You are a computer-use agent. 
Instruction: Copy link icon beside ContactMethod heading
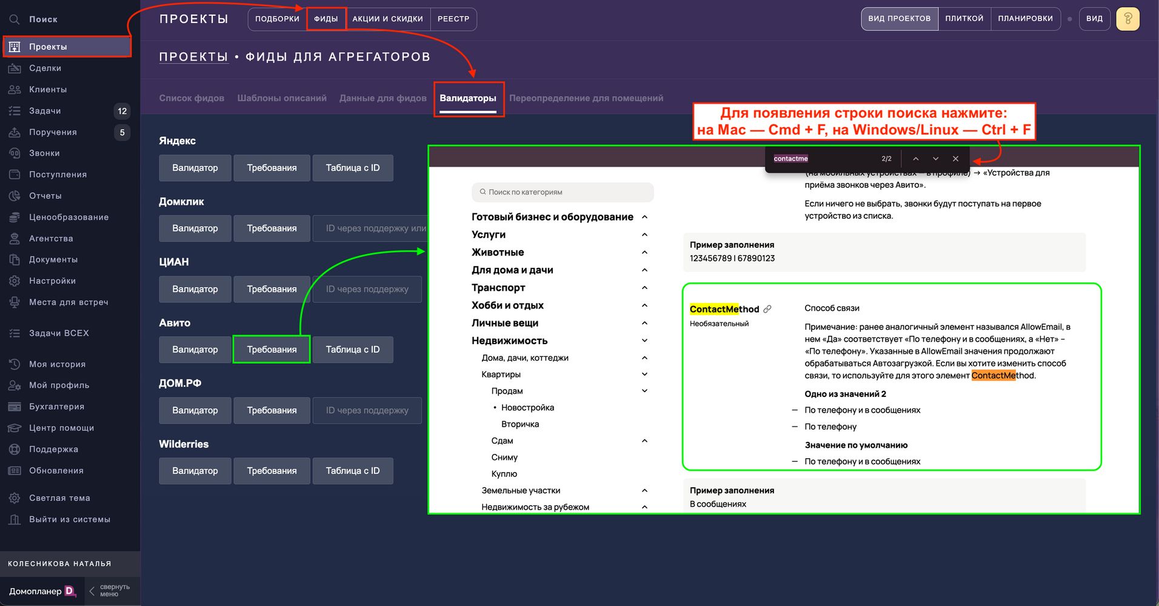[767, 309]
